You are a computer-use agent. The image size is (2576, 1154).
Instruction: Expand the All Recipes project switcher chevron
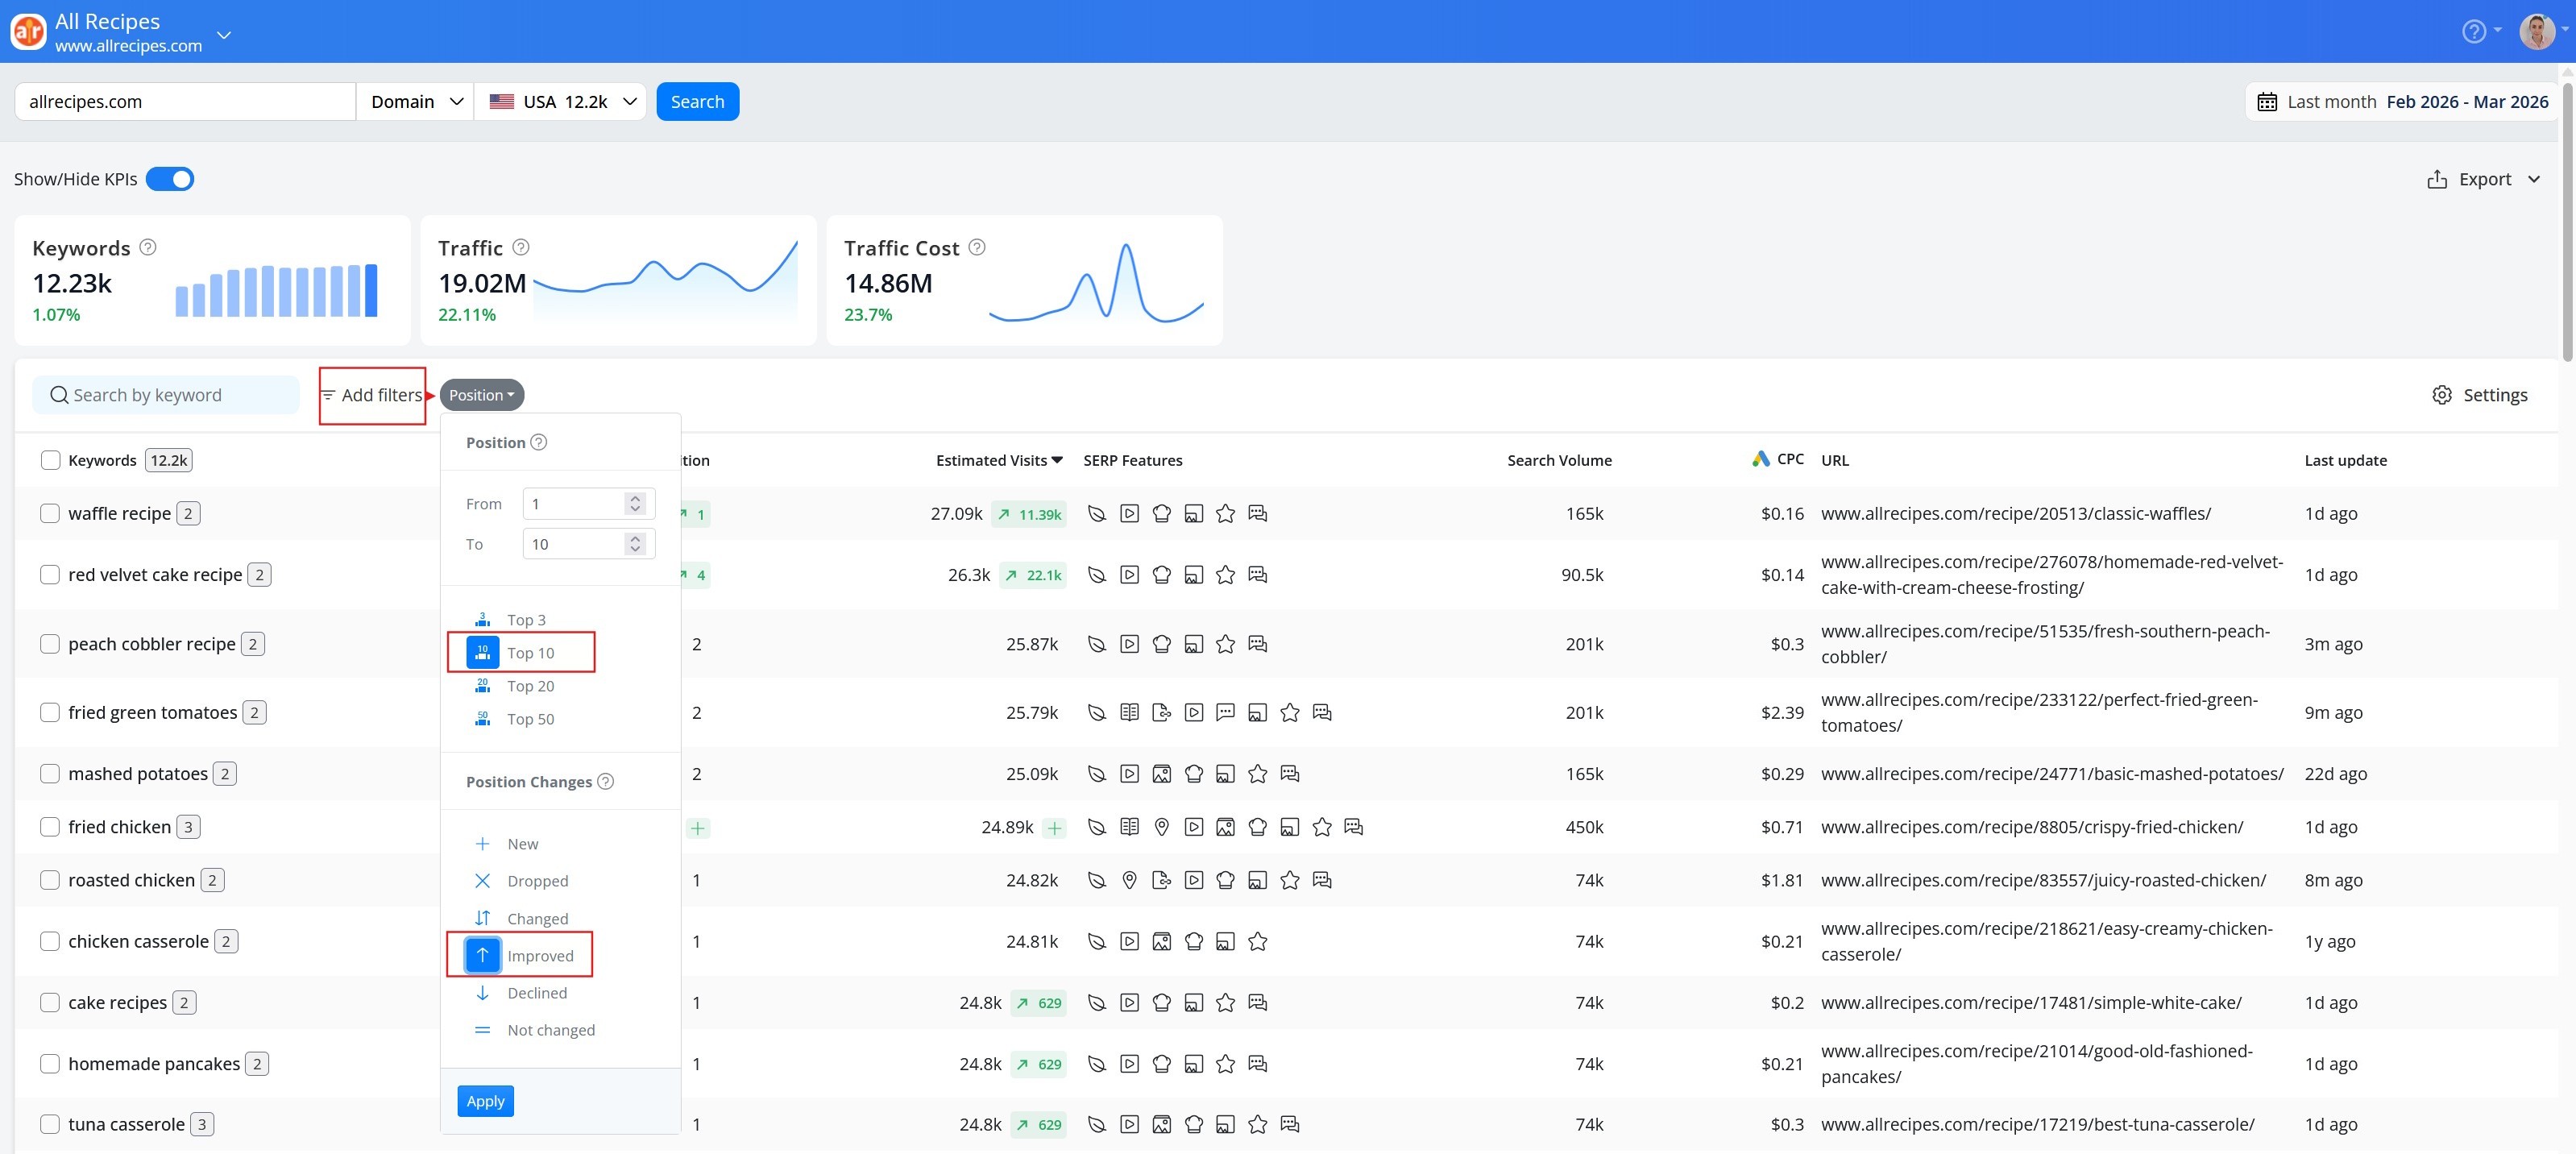pos(224,35)
